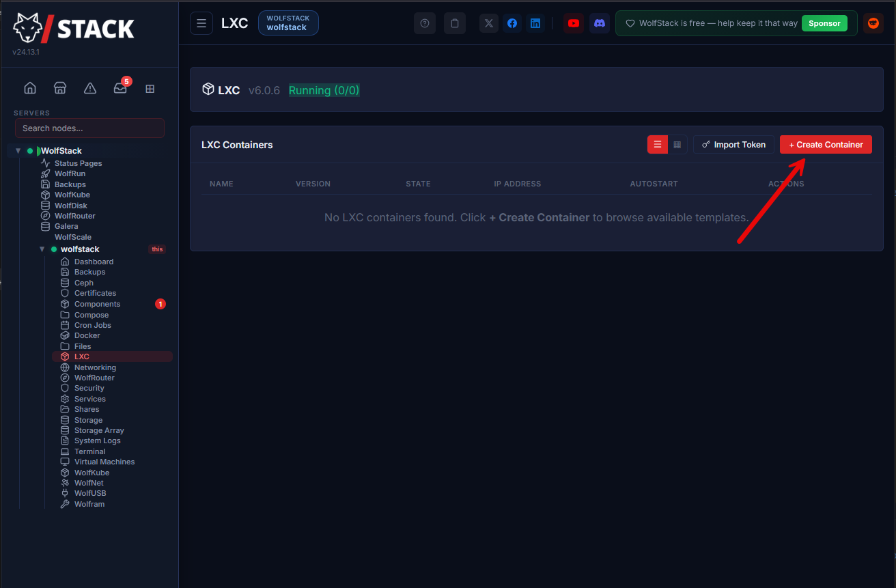
Task: Click the green Sponsor button
Action: (824, 23)
